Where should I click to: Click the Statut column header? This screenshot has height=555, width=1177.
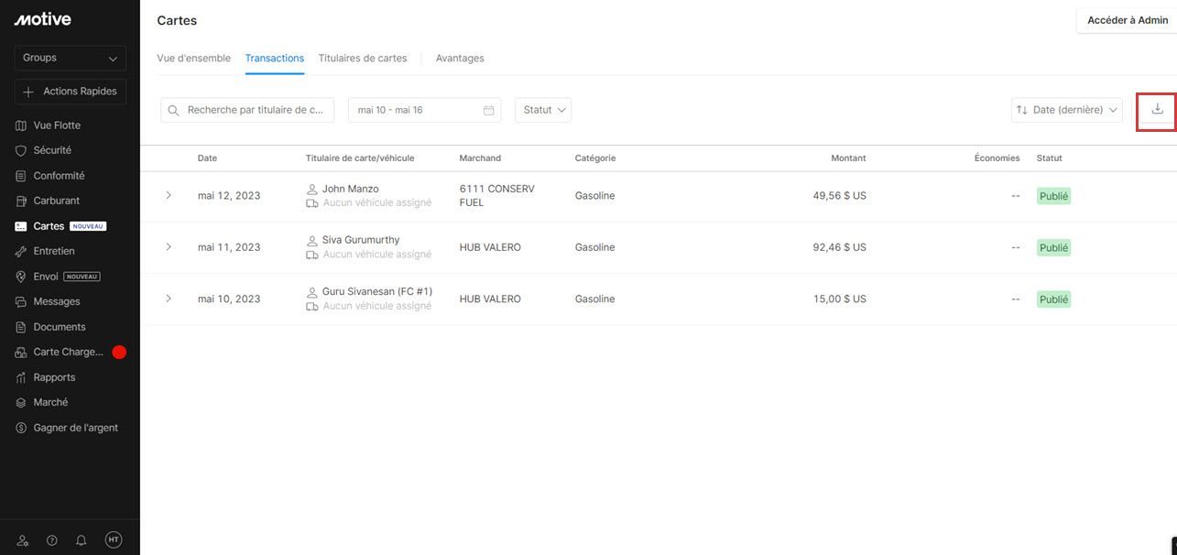click(1050, 158)
